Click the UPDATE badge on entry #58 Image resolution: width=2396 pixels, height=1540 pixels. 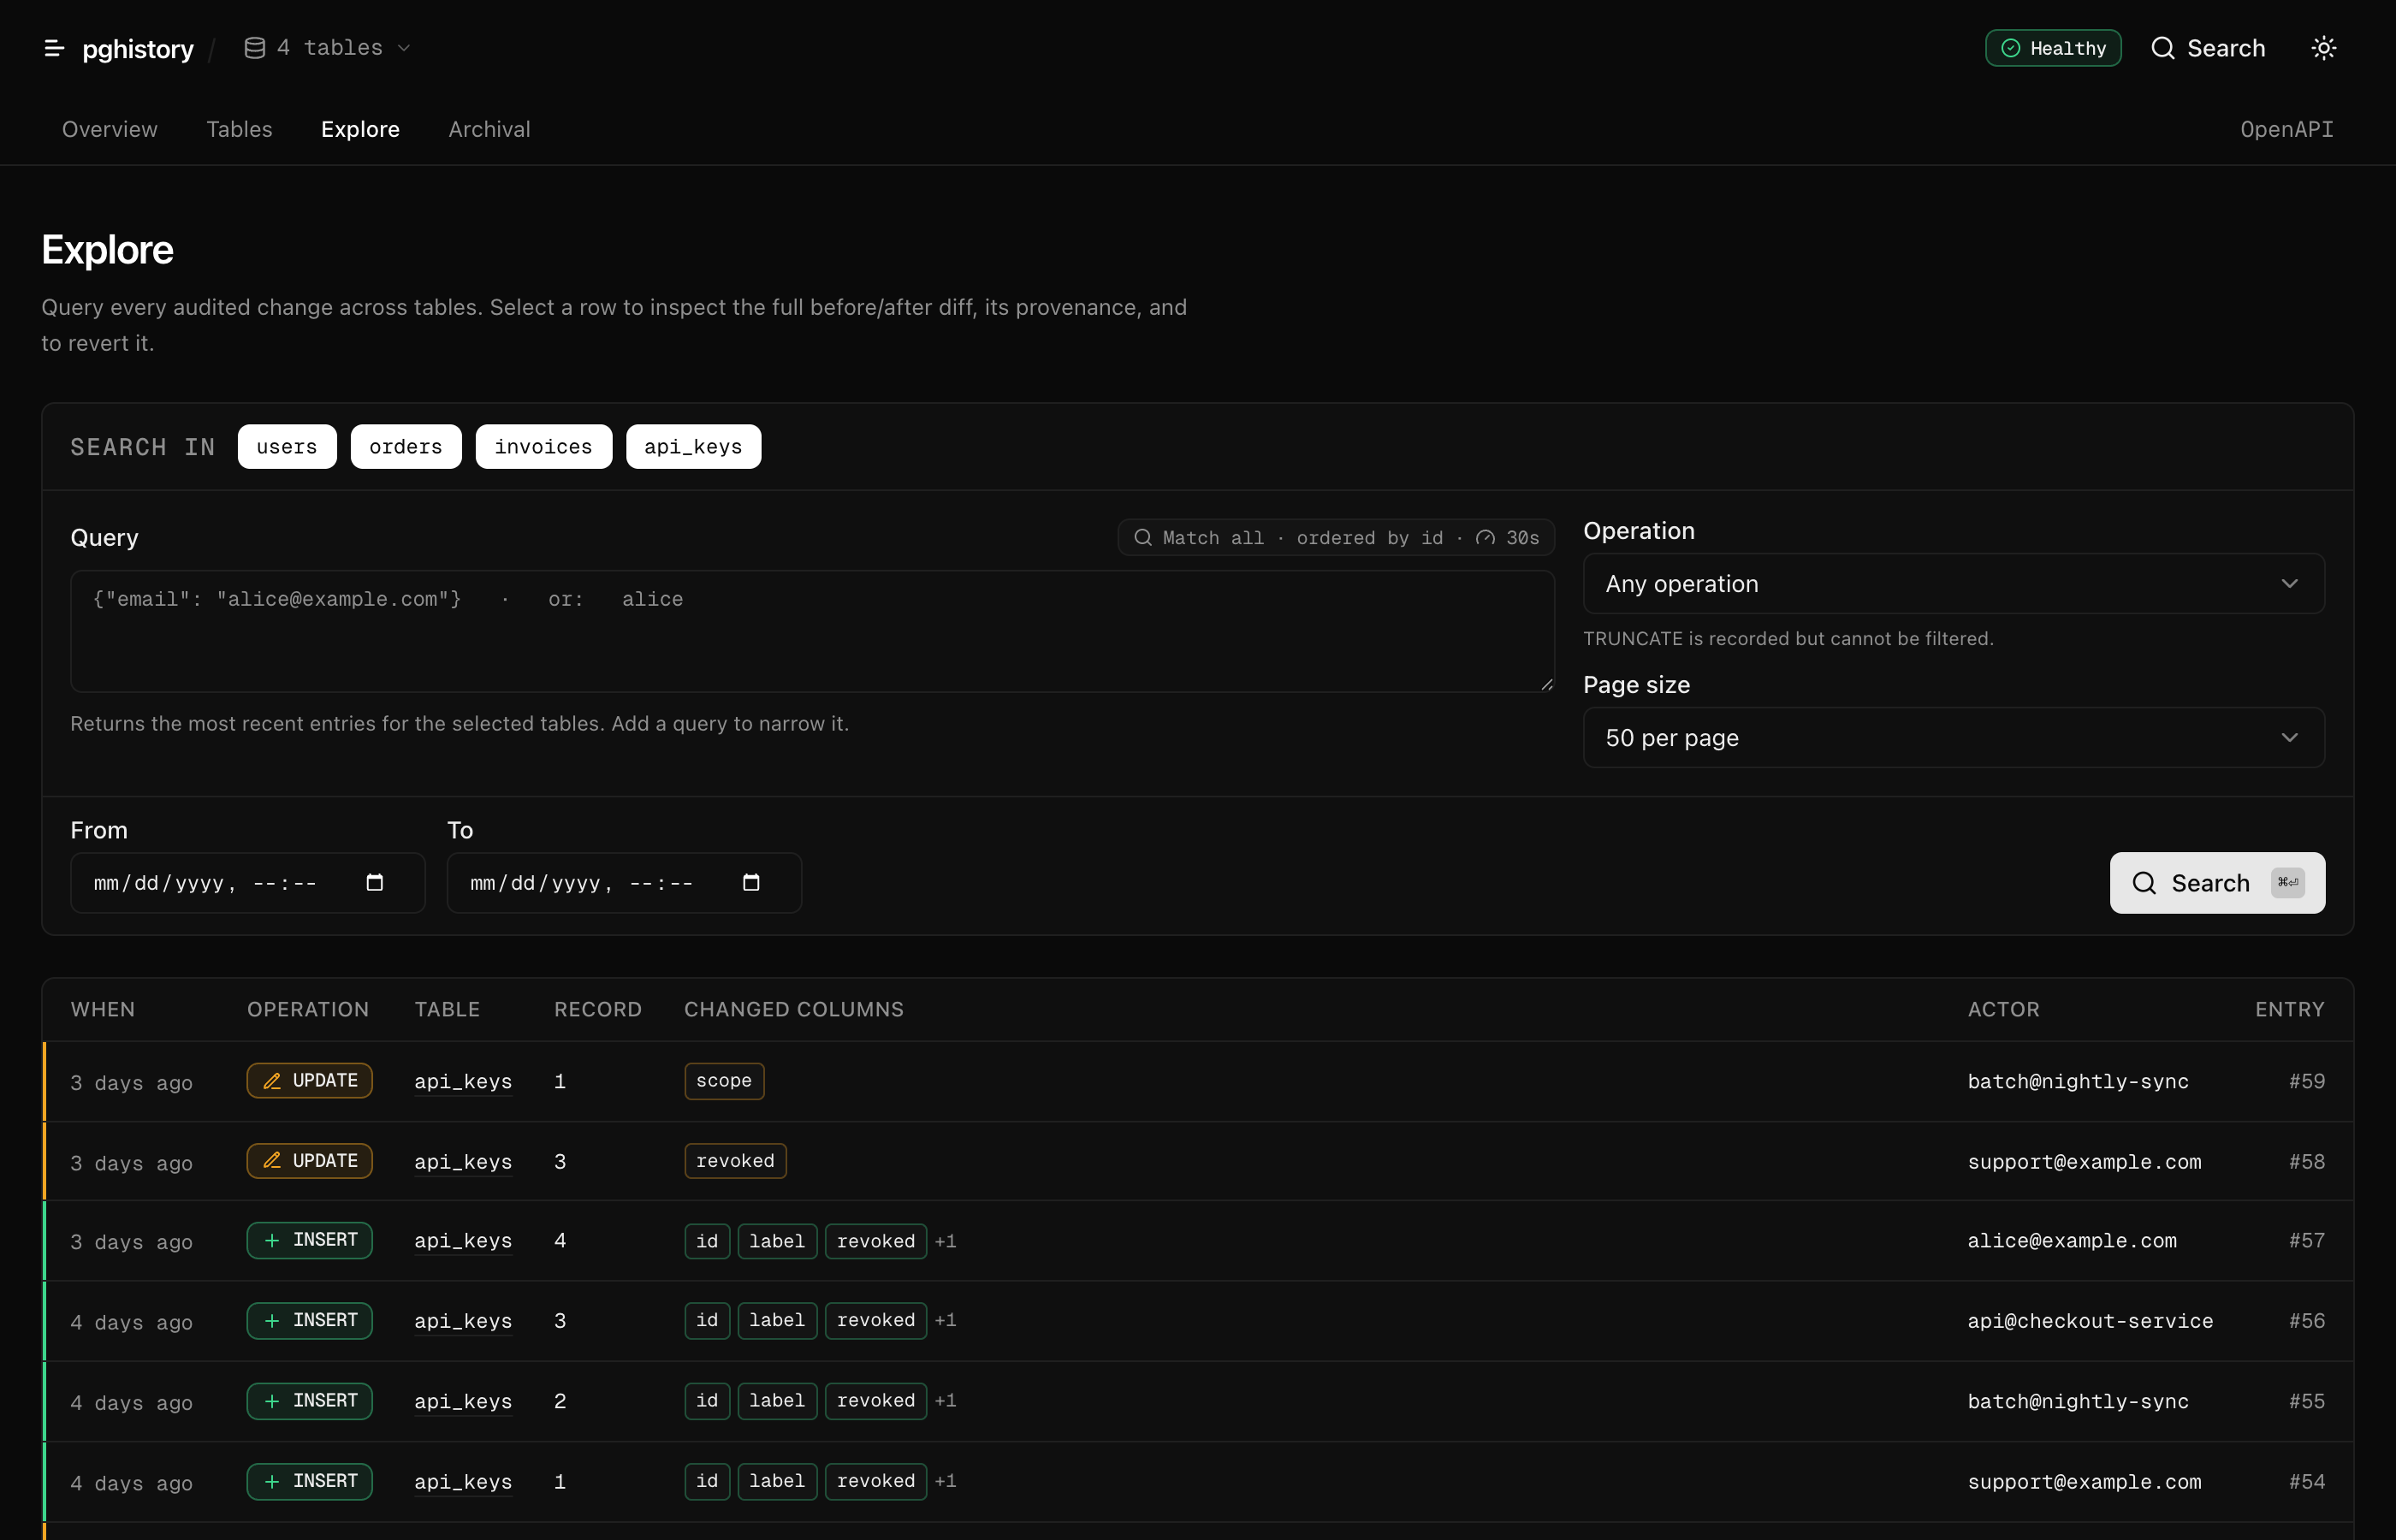tap(310, 1161)
